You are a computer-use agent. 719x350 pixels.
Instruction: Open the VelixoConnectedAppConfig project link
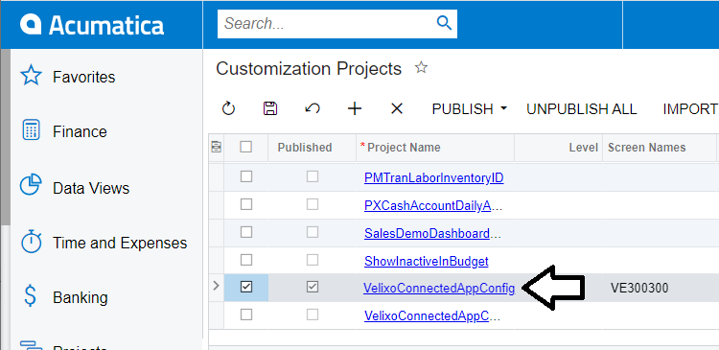tap(439, 288)
